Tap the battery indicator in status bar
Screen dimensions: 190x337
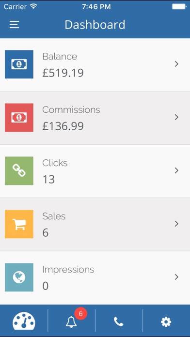179,7
